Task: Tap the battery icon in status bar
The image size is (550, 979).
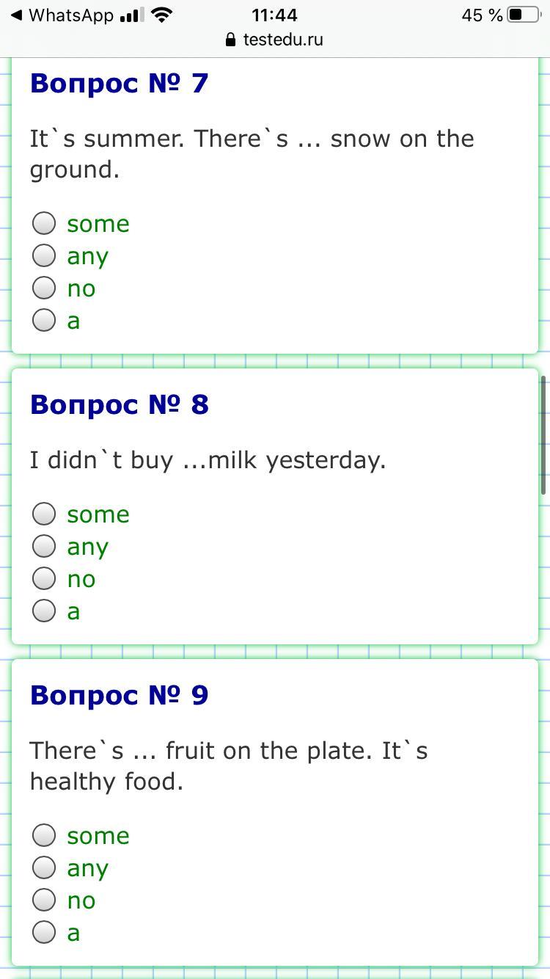Action: 524,15
